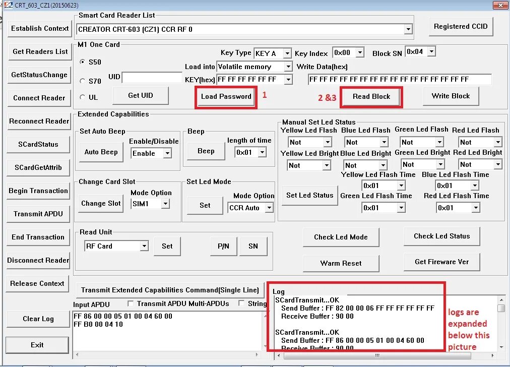Open the Yellow Led Flash Time dropdown
Viewport: 510px width, 367px height.
(x=401, y=186)
